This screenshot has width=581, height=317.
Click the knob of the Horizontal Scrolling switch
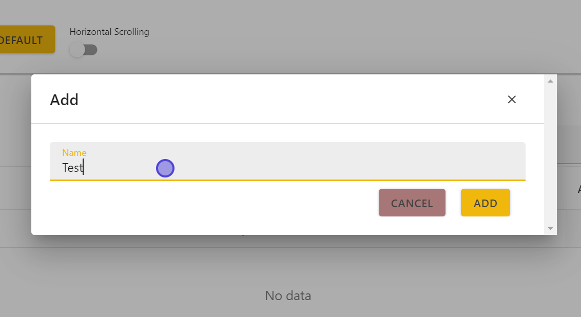[77, 50]
